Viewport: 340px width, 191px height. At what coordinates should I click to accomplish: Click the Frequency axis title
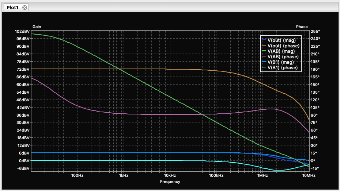click(170, 182)
